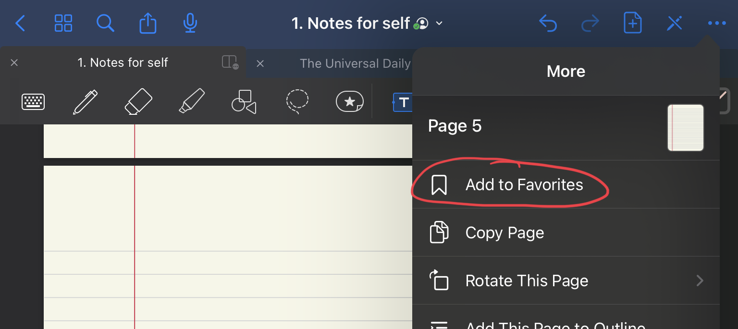738x329 pixels.
Task: Click the Page 5 thumbnail preview
Action: [x=685, y=128]
